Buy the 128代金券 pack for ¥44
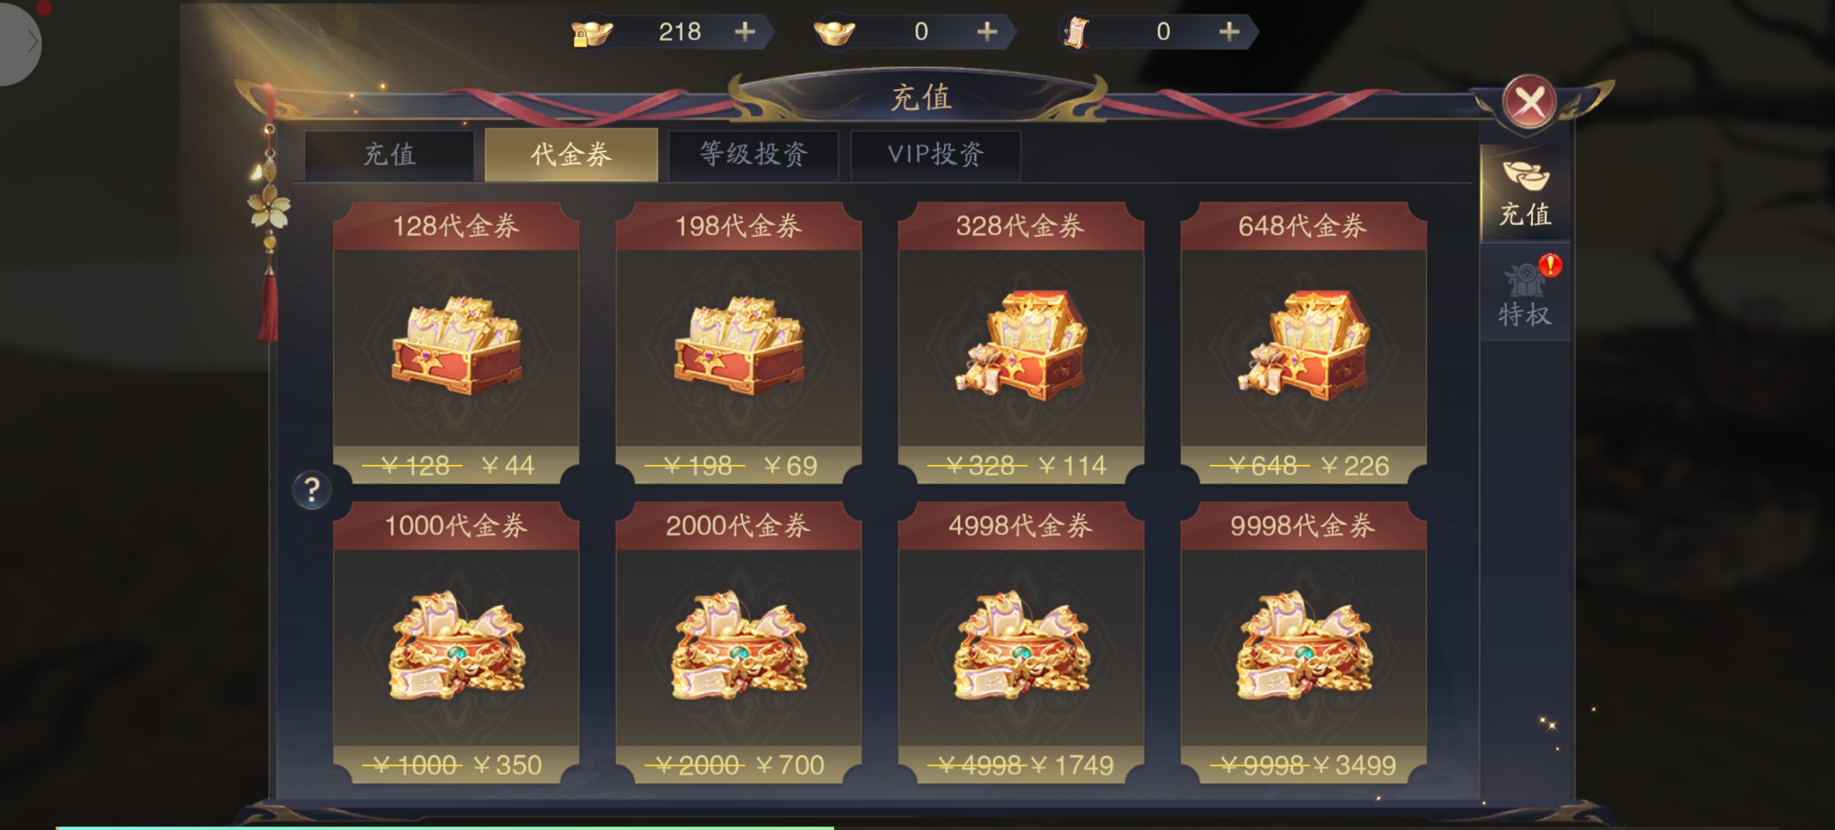1835x830 pixels. 456,466
